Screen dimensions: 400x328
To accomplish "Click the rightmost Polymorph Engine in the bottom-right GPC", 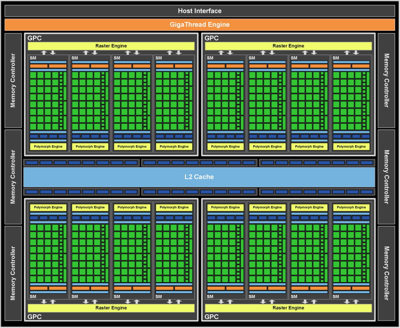I will coord(351,207).
